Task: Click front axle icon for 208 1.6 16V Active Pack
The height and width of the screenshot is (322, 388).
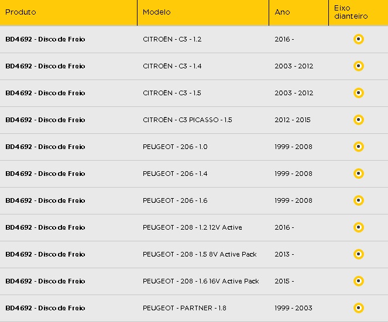Action: [x=359, y=281]
